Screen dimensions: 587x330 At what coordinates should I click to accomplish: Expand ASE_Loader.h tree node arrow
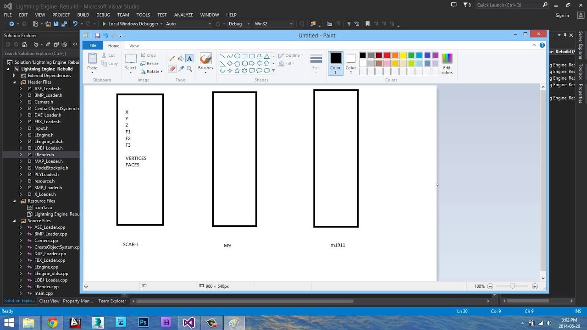(x=21, y=89)
